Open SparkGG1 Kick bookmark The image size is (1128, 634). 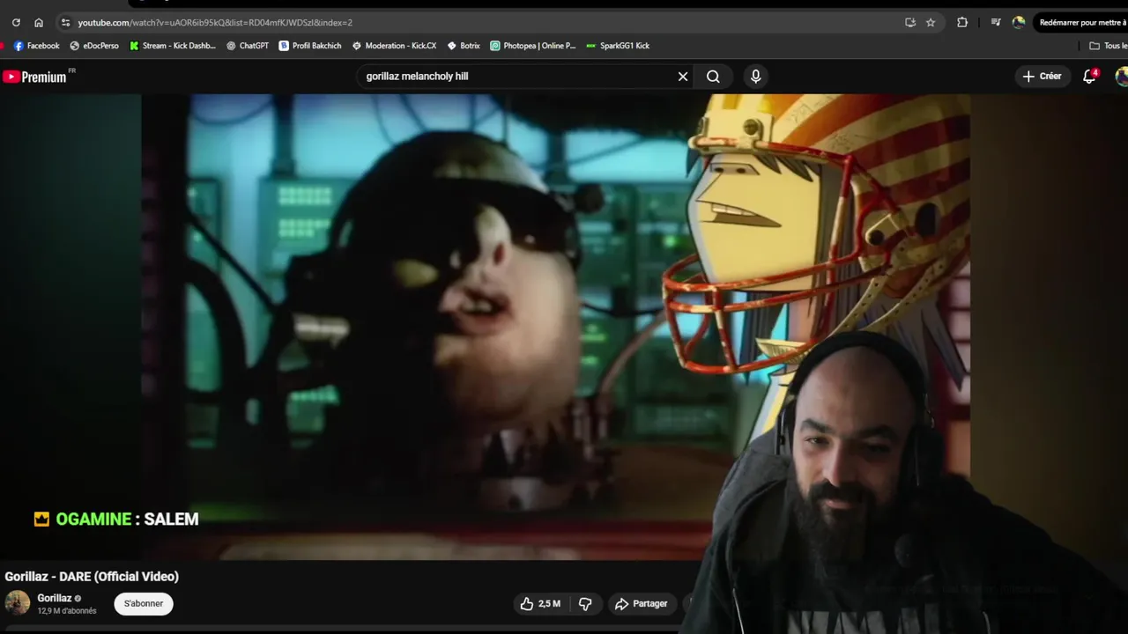click(x=618, y=46)
